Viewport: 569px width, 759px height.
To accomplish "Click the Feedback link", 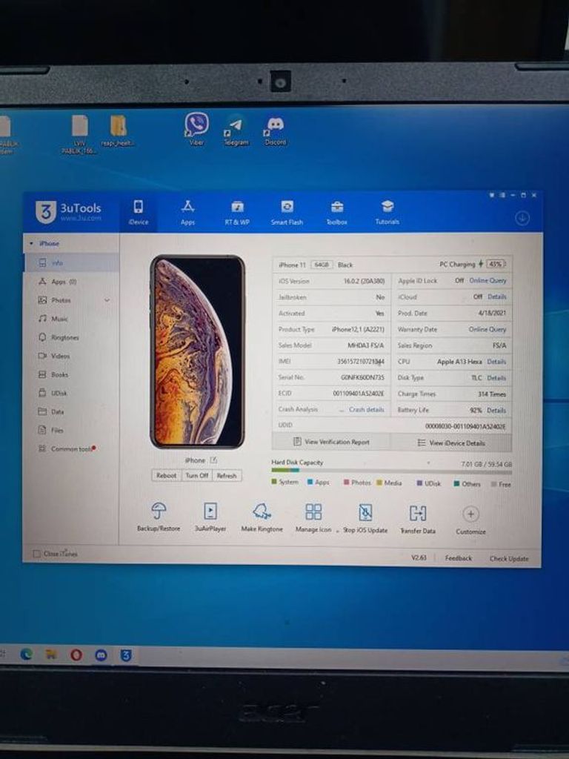I will coord(458,558).
